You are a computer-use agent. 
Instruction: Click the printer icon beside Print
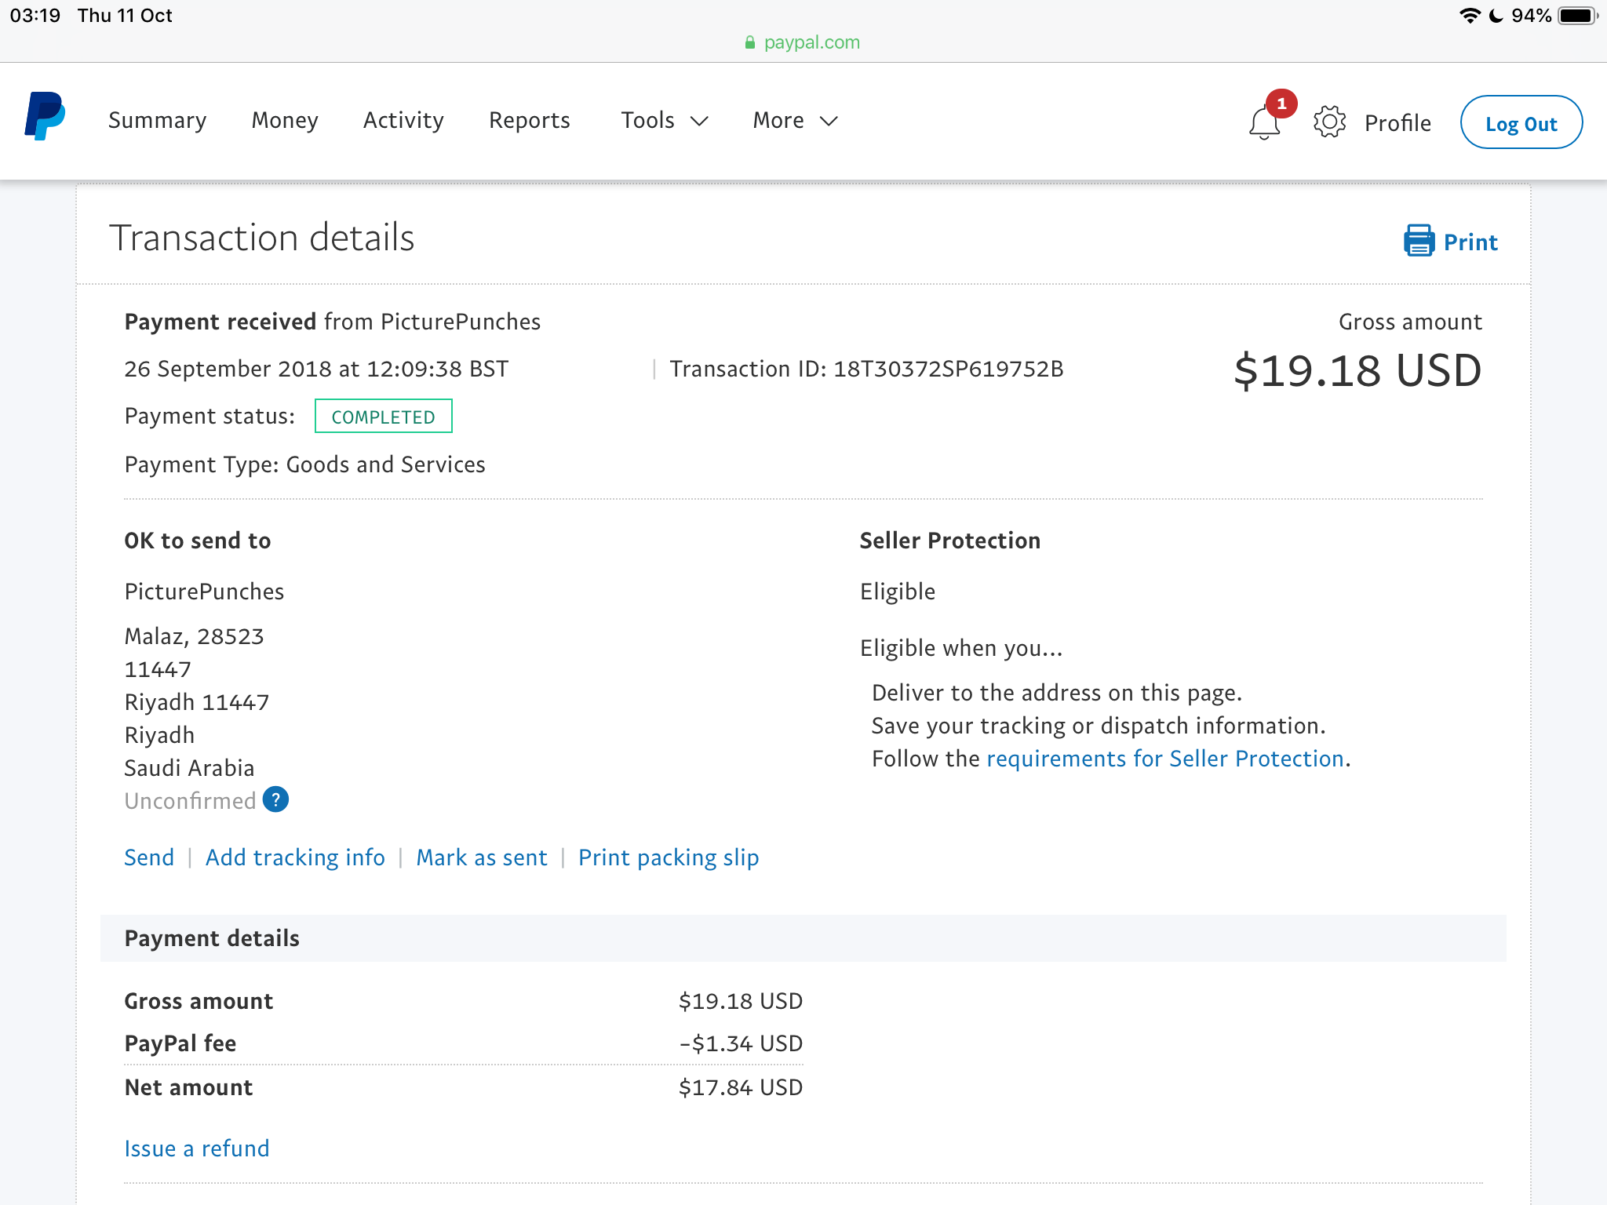(1419, 240)
